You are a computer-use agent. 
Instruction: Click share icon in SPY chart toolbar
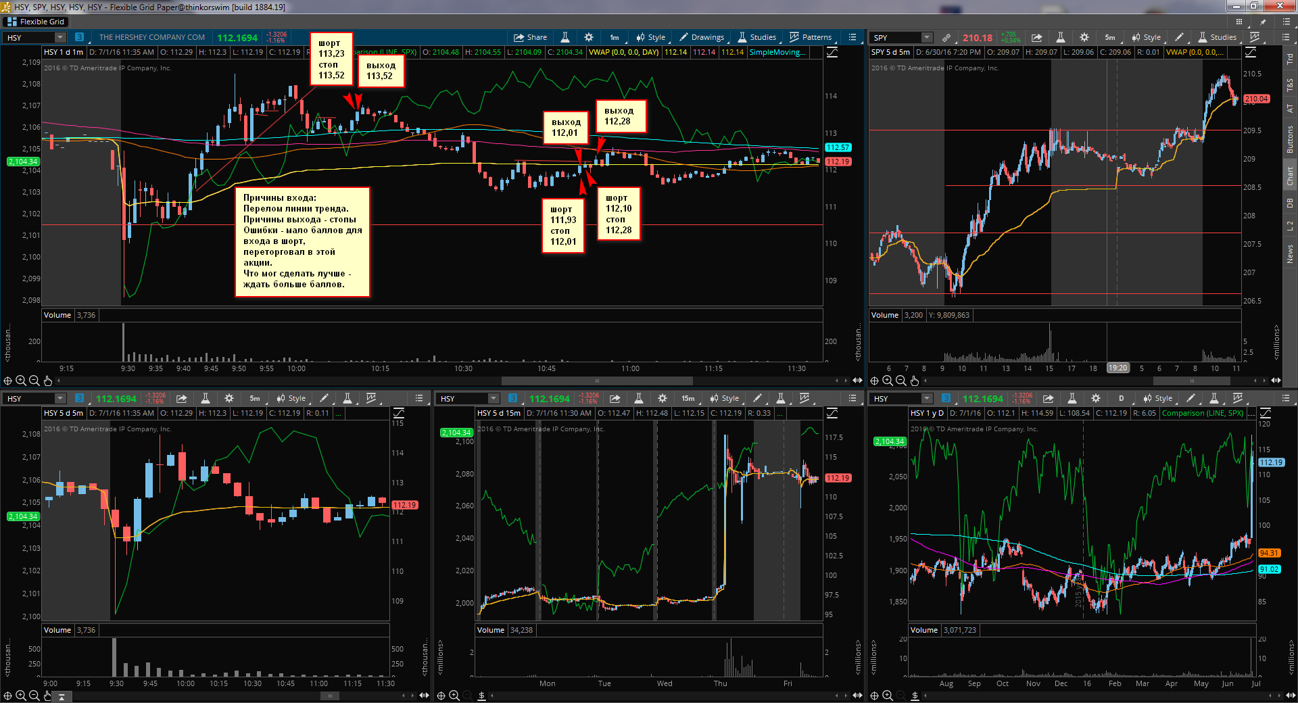1036,37
